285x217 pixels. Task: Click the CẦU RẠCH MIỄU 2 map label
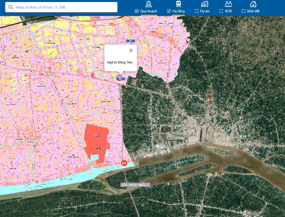click(135, 185)
